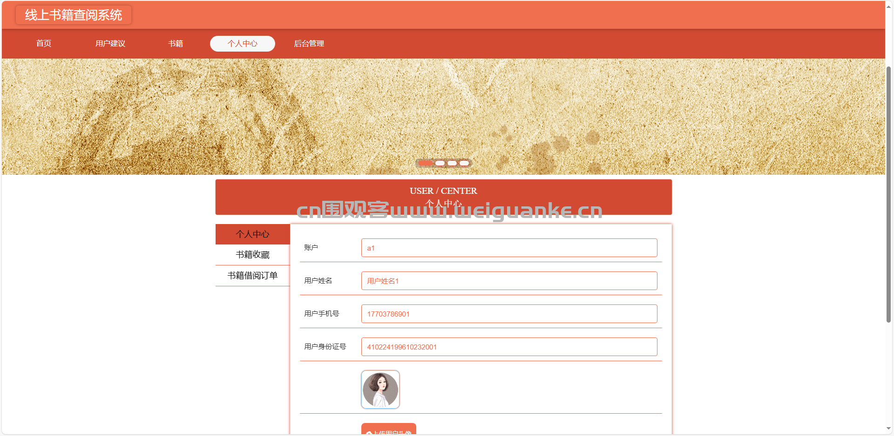Switch to third carousel indicator dot

452,163
